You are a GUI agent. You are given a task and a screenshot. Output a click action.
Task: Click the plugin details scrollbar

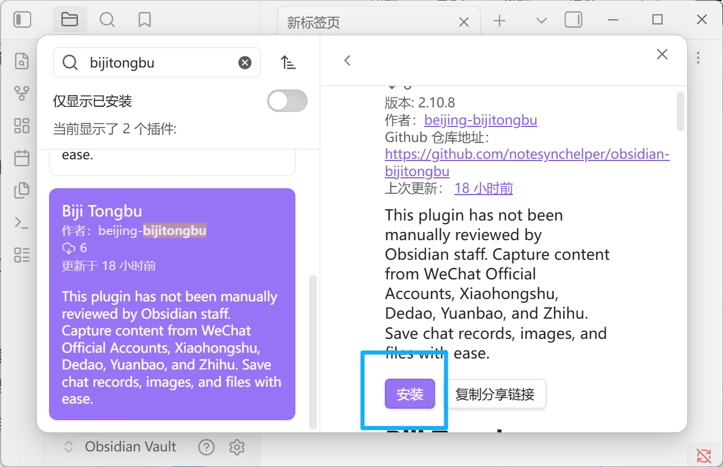[x=680, y=111]
